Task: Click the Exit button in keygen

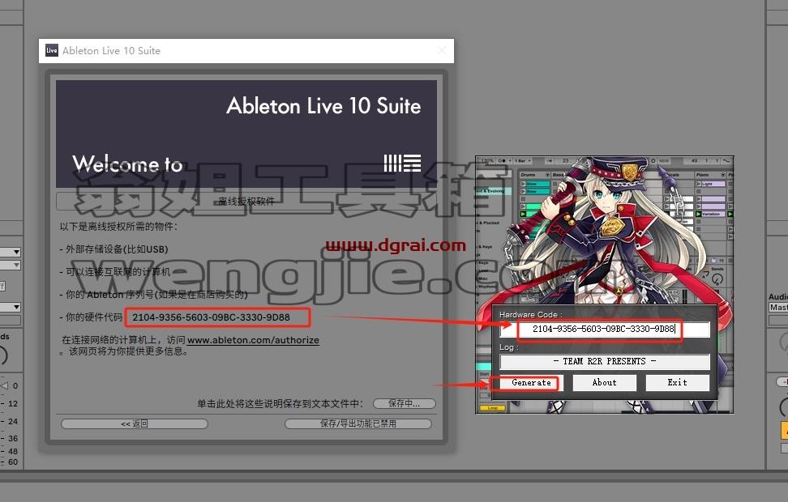Action: [x=678, y=382]
